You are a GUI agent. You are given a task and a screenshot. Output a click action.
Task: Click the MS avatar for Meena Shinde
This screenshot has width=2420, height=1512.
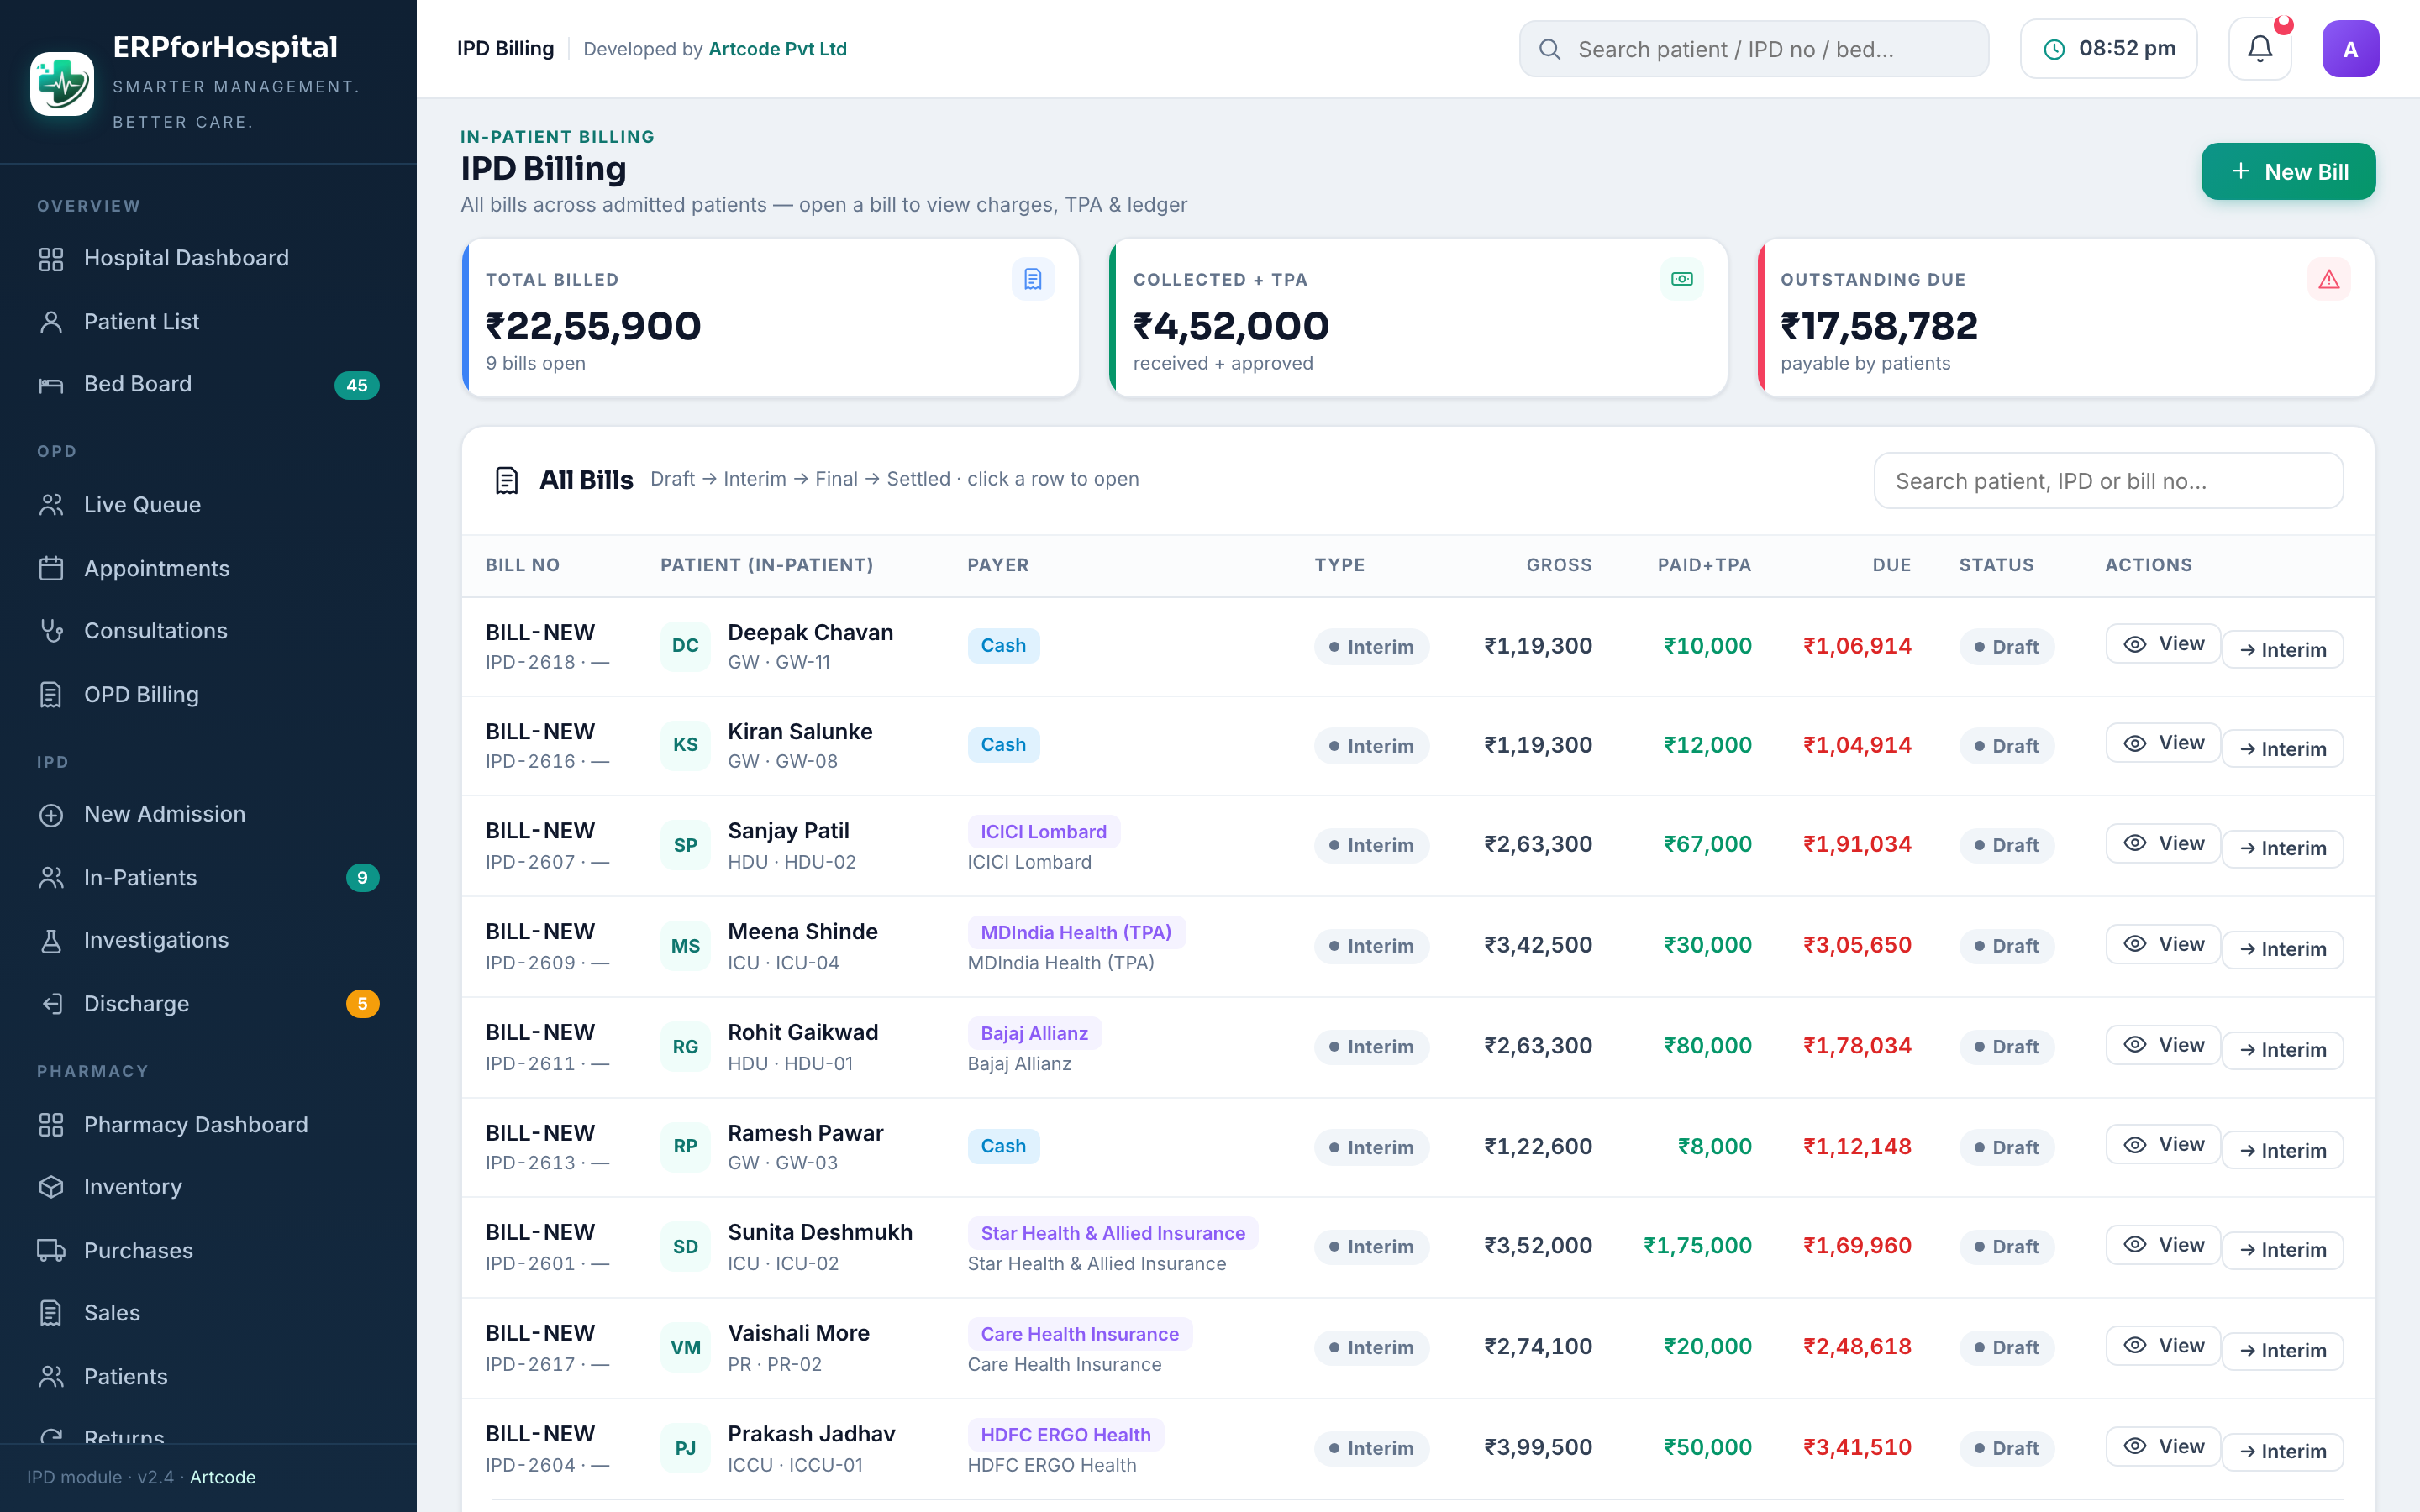pos(685,945)
